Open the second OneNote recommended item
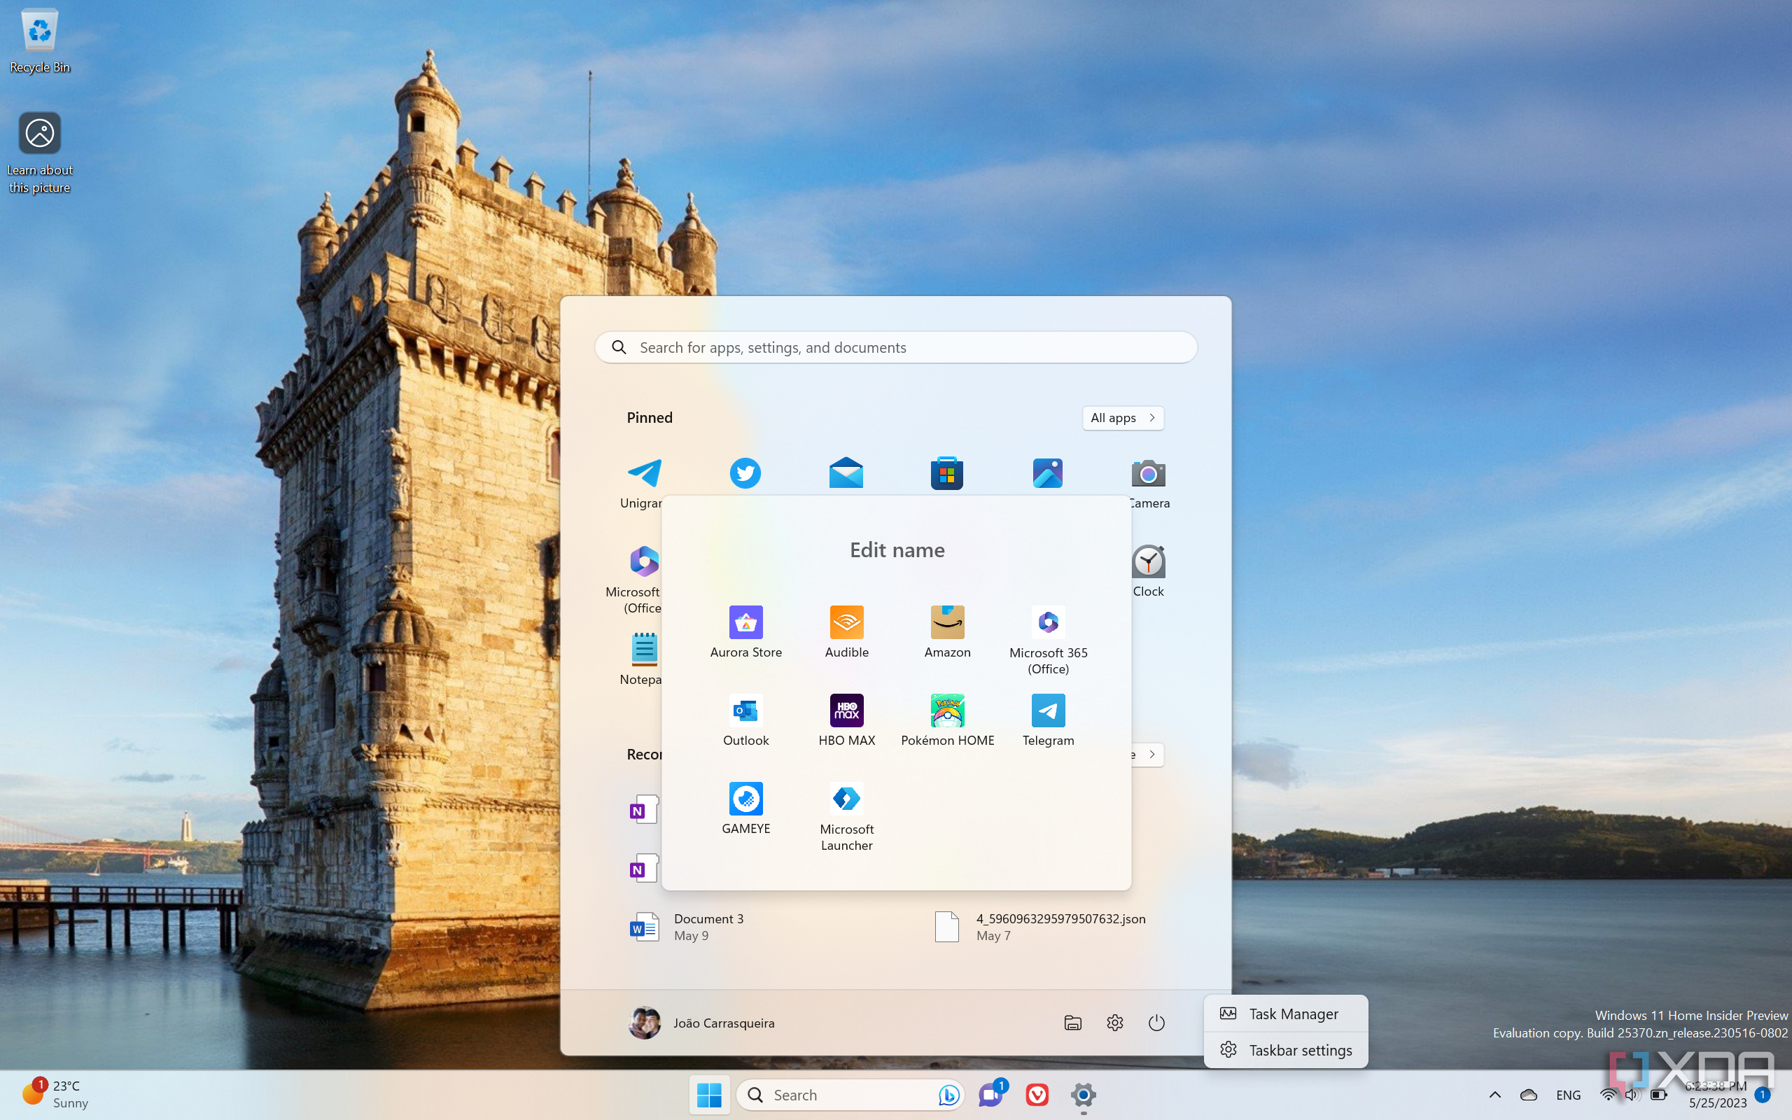Viewport: 1792px width, 1120px height. tap(643, 868)
